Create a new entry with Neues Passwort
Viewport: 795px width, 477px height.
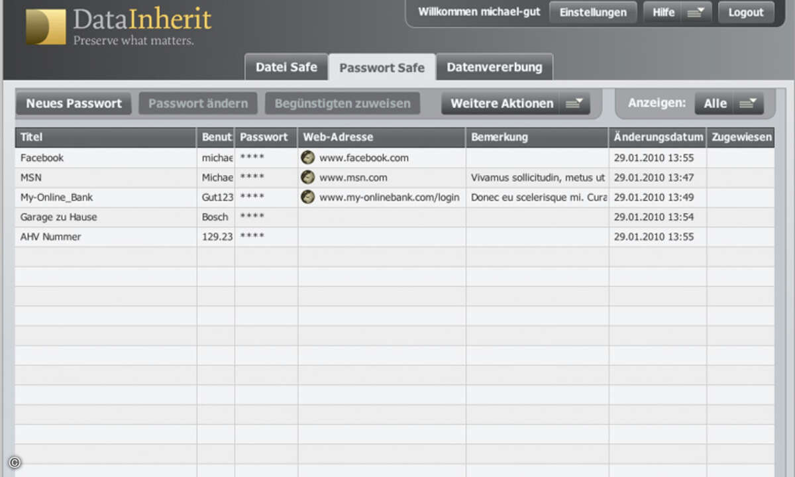[x=74, y=103]
